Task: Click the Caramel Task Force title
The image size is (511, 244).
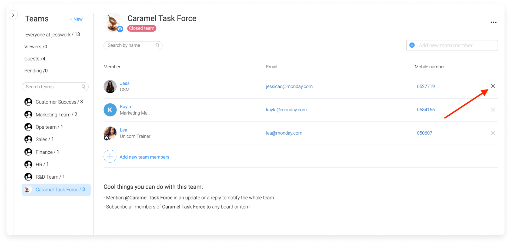Action: 162,18
